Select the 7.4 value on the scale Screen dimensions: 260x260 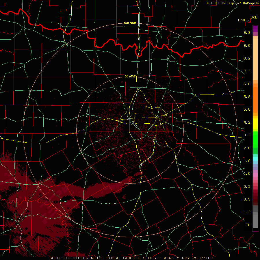tap(247, 71)
